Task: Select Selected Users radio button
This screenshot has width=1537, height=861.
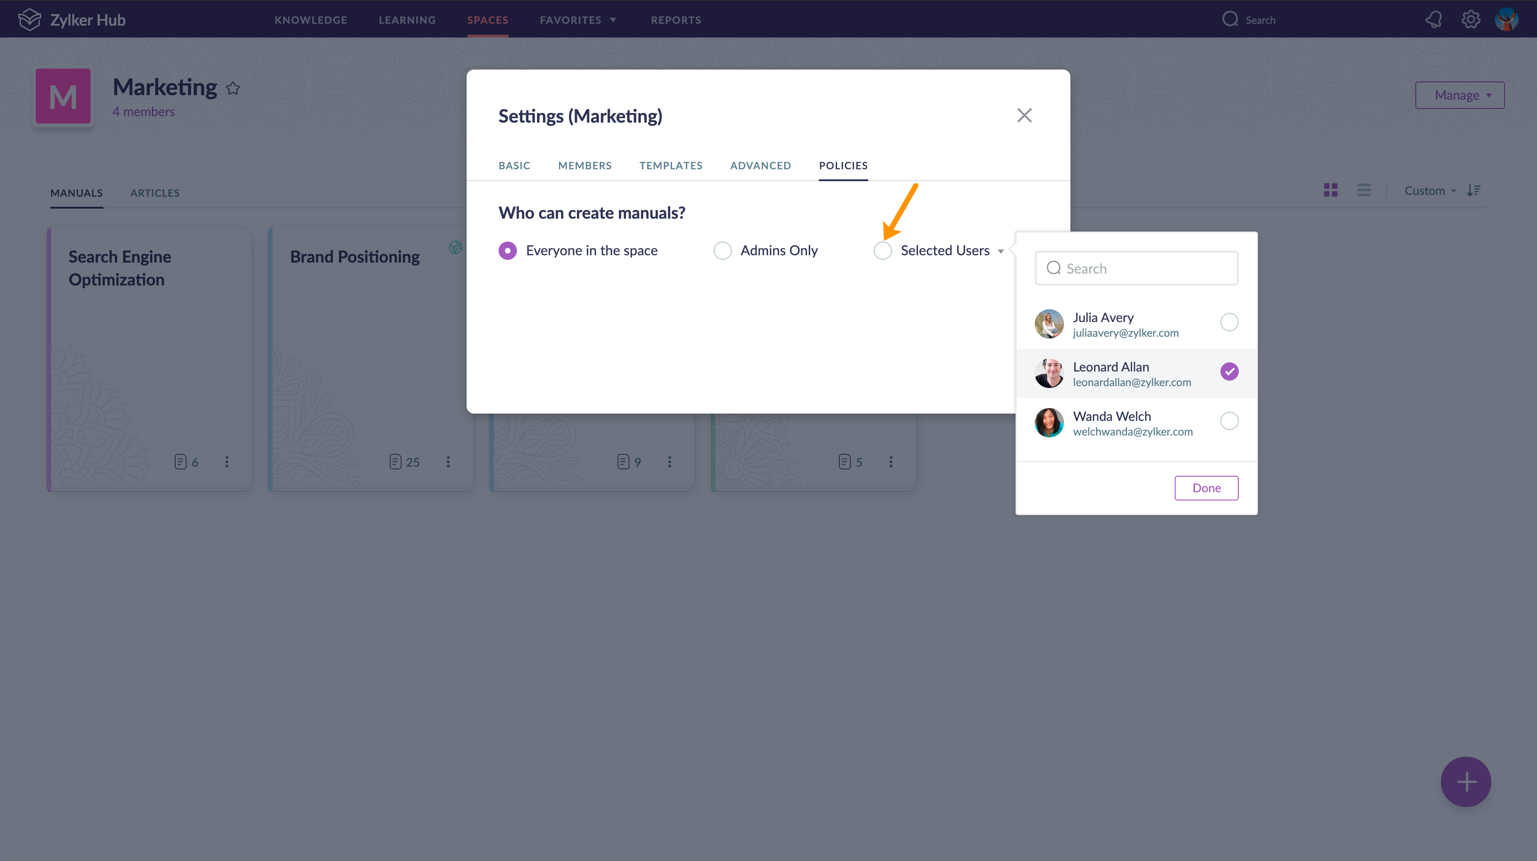Action: (x=882, y=251)
